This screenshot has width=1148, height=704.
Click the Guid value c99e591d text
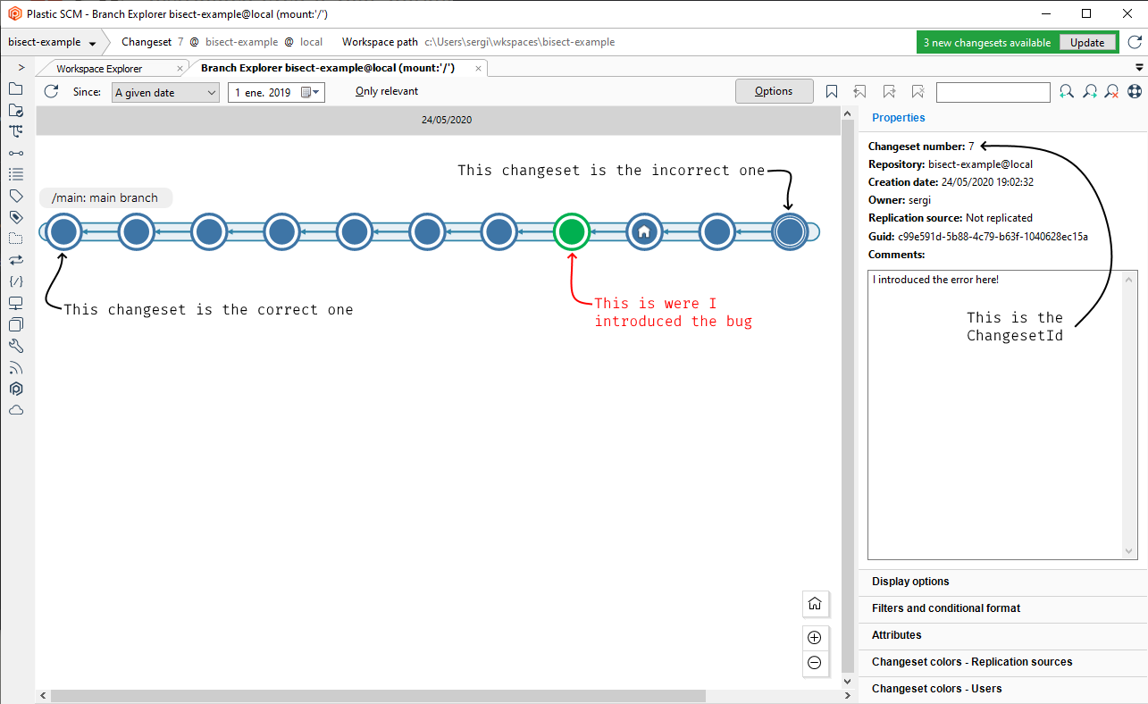[x=992, y=237]
